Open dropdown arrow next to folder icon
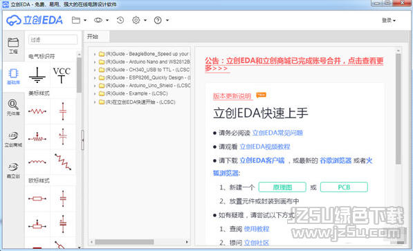This screenshot has width=413, height=251. 85,20
